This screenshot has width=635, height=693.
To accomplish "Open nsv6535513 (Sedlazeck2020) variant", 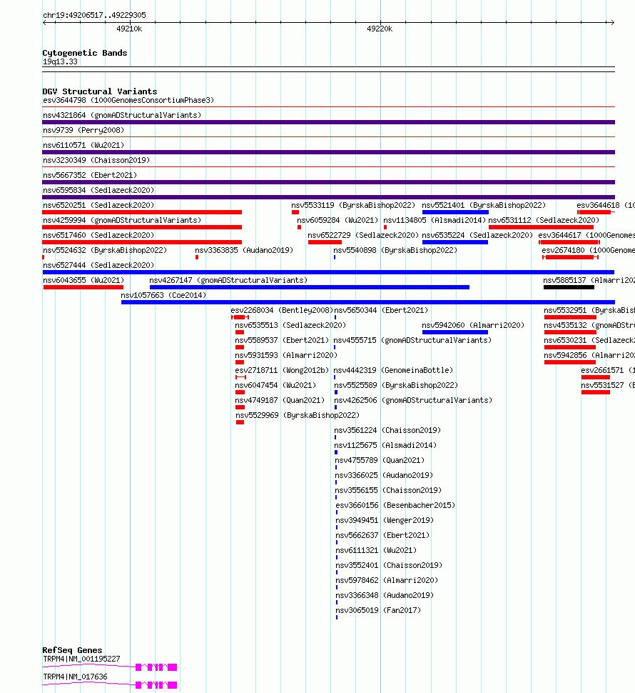I will [290, 326].
